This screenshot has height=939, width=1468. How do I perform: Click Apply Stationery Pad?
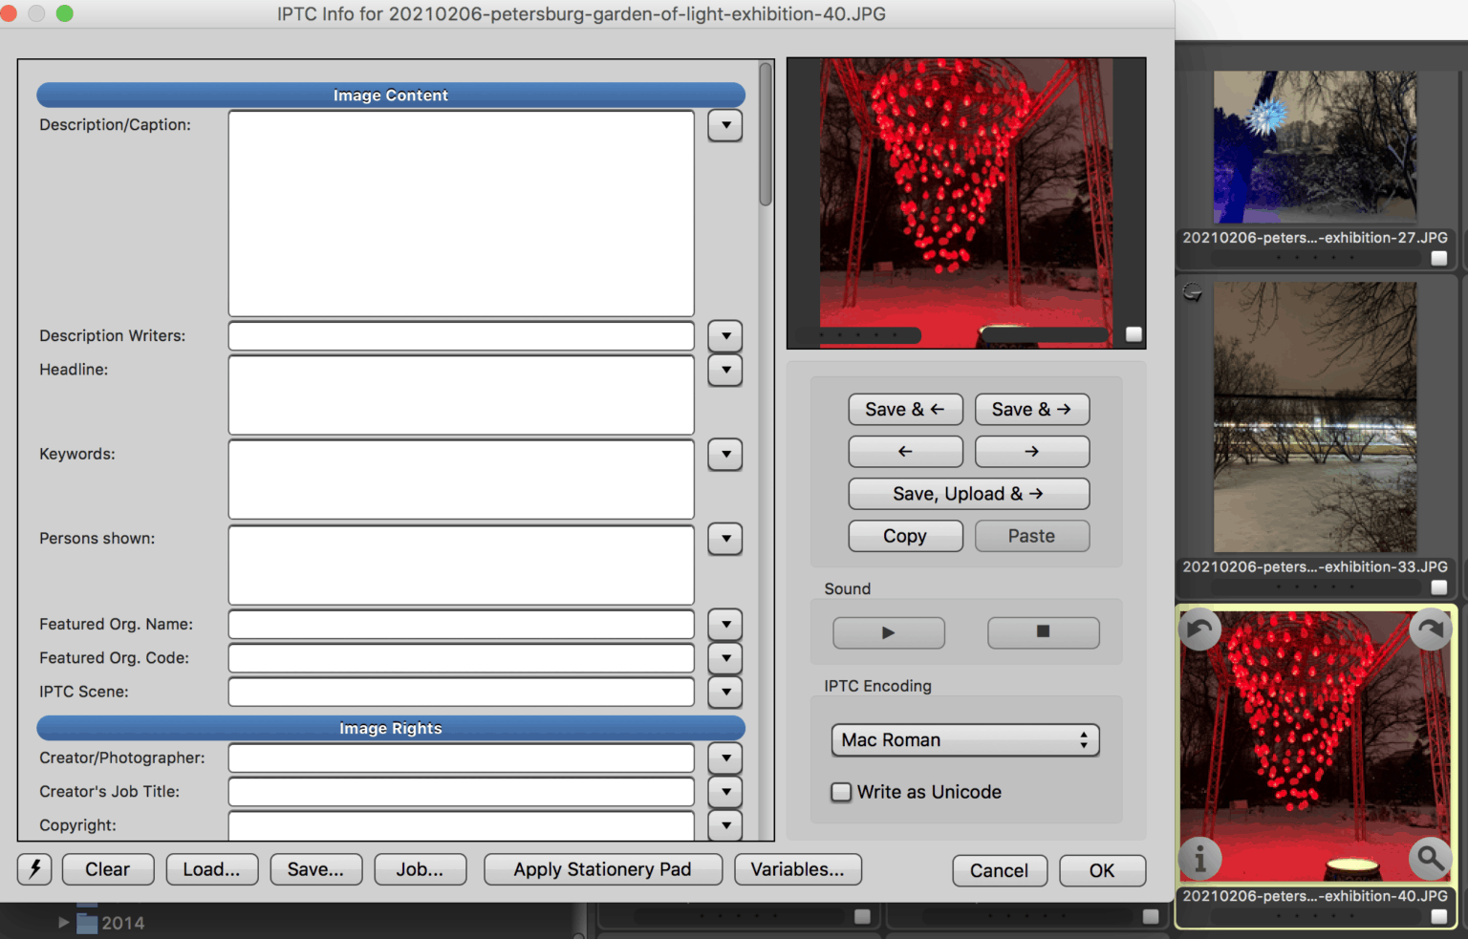pyautogui.click(x=602, y=869)
